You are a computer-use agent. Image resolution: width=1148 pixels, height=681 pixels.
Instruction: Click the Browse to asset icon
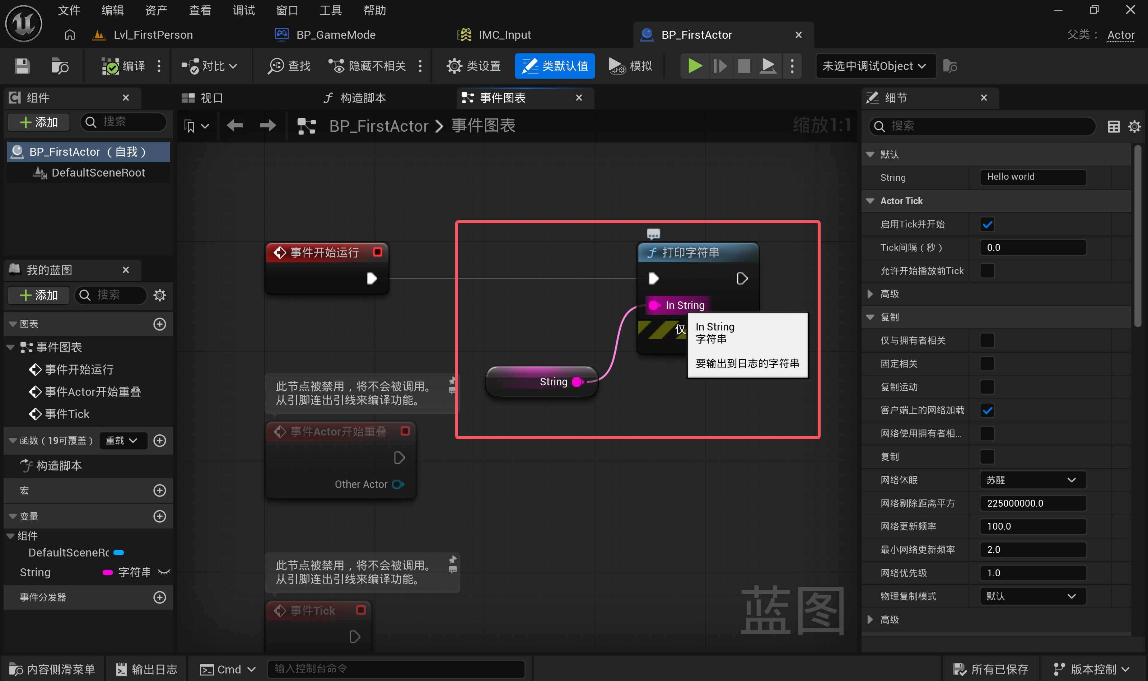(60, 66)
